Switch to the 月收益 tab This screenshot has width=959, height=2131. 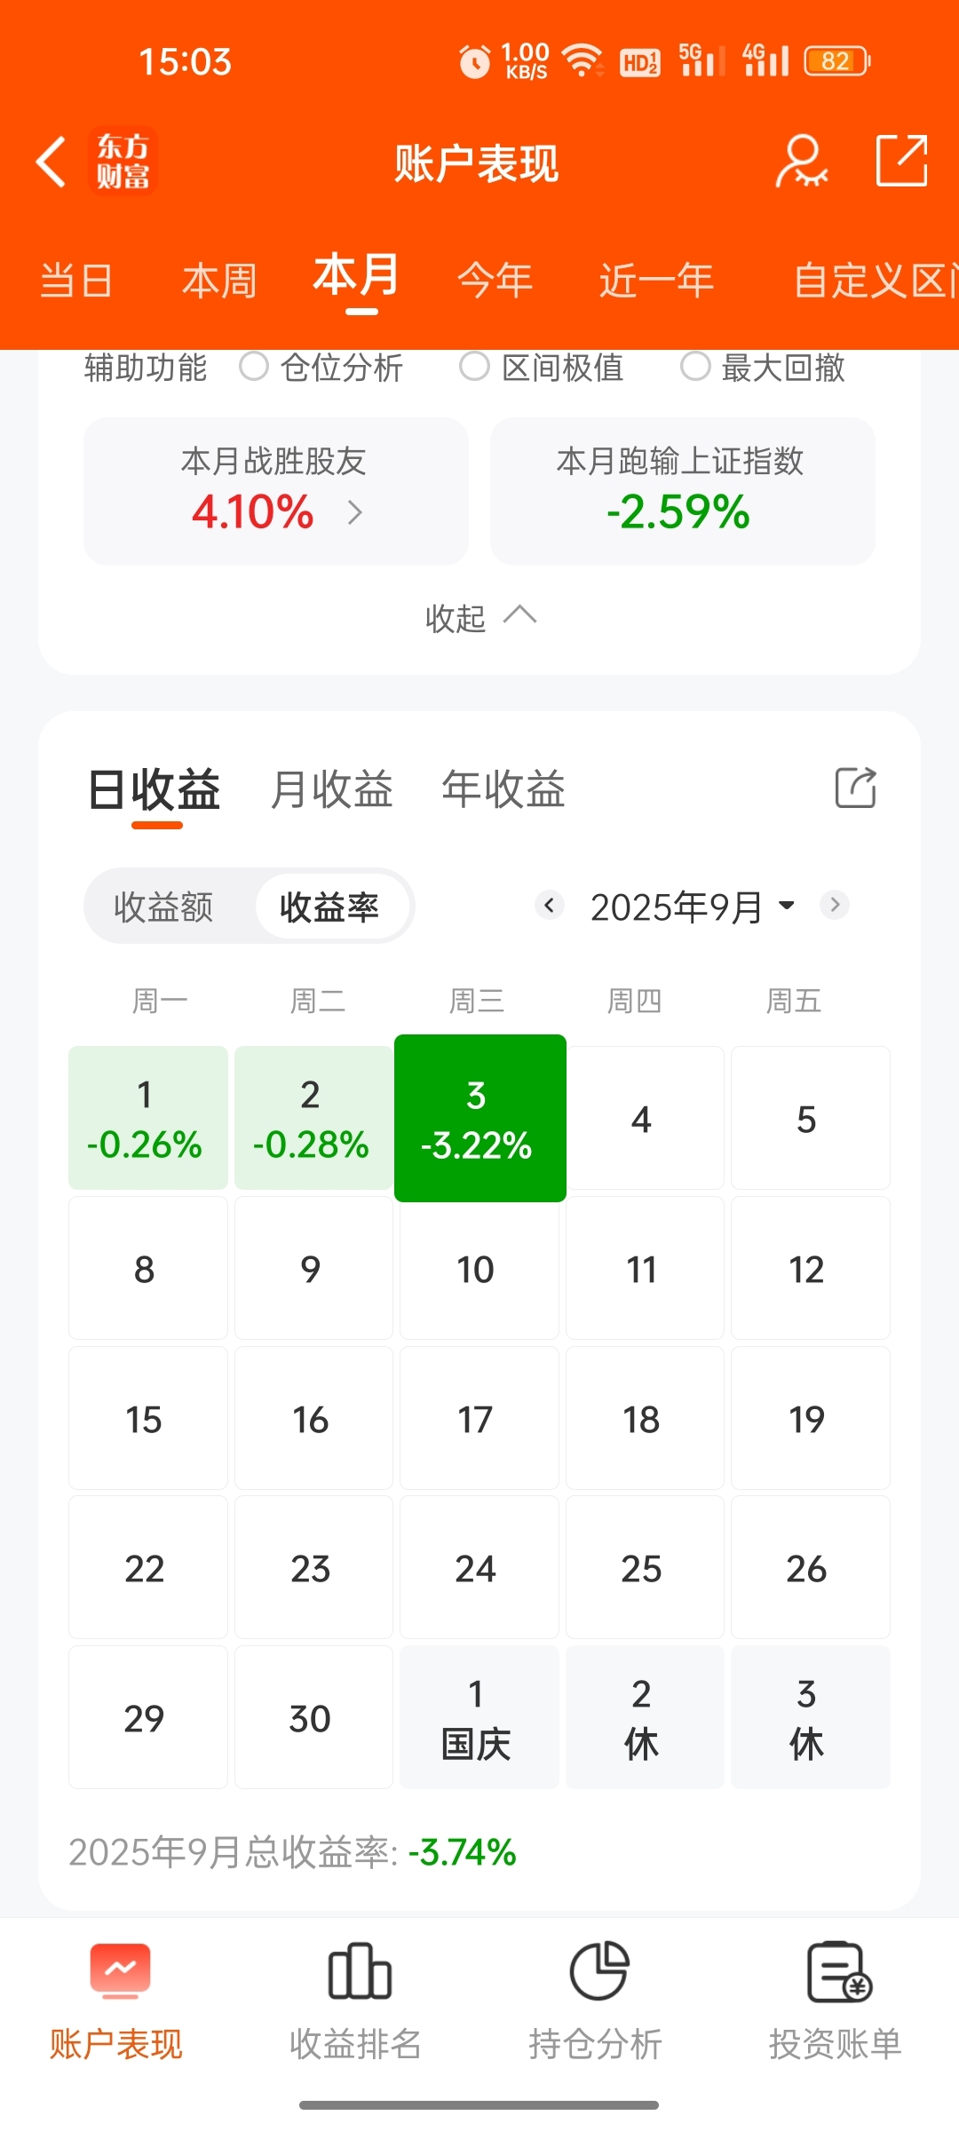[x=331, y=788]
